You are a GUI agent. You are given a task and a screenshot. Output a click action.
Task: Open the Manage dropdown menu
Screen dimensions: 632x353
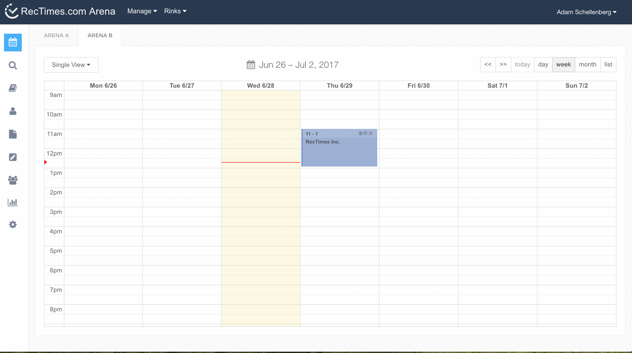(142, 11)
